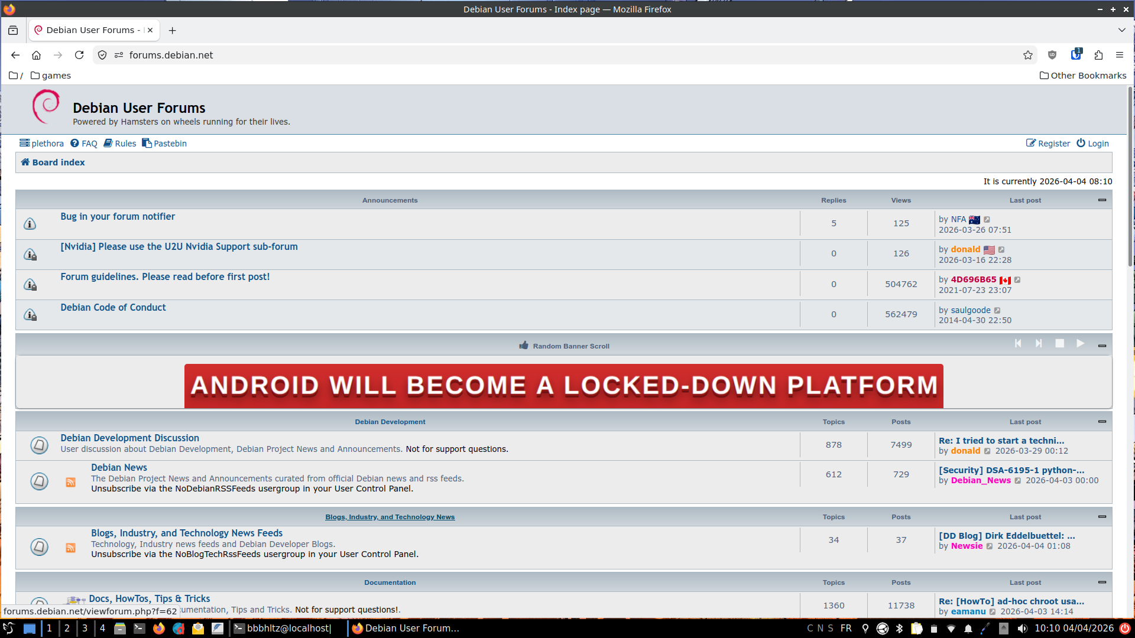Click the Debian News RSS feed icon
The image size is (1135, 638).
point(70,482)
